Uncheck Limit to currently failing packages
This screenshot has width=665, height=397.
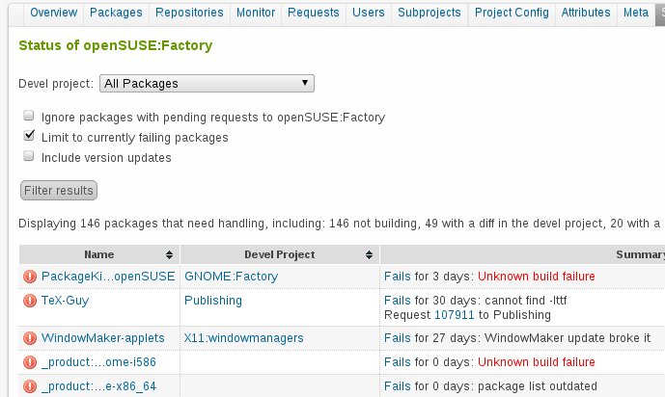(29, 137)
